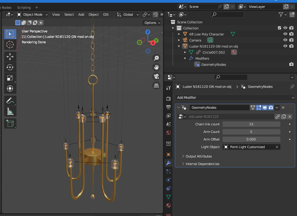Toggle camera view icon in viewport
Screen dimensions: 297x216
tap(156, 76)
